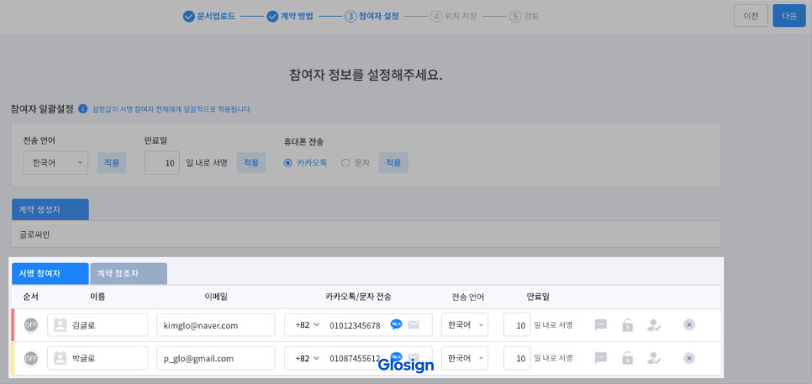Click the bulk 만료일 days input showing 10

point(162,162)
